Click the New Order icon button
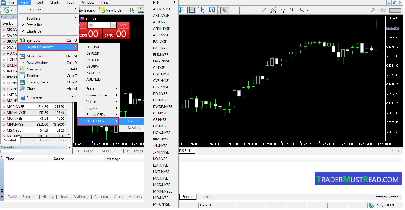Image resolution: width=405 pixels, height=210 pixels. (111, 10)
